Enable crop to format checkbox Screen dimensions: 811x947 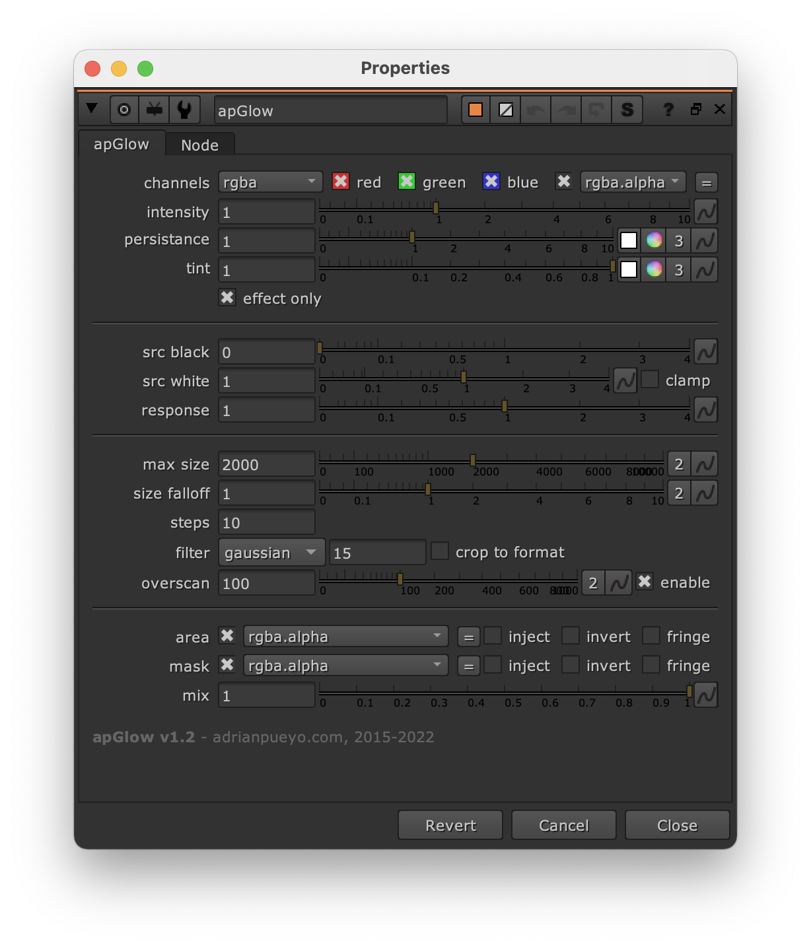[440, 551]
